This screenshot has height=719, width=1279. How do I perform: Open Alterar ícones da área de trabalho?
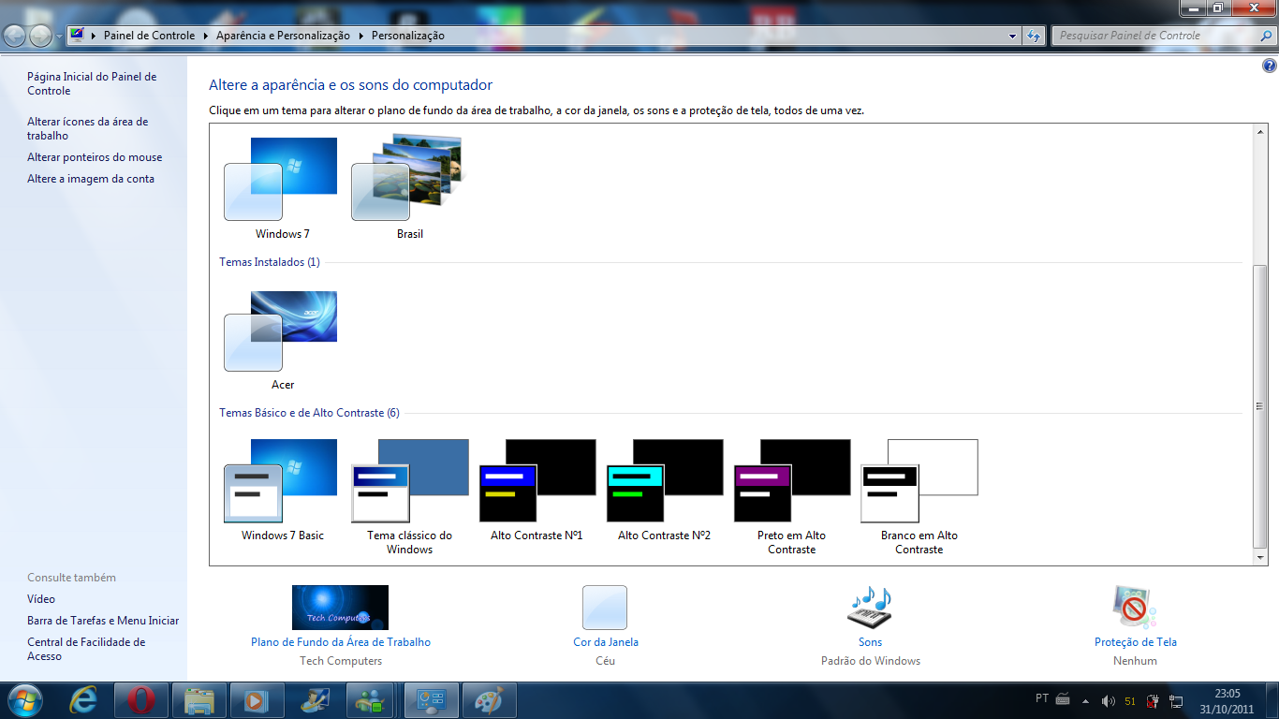pyautogui.click(x=87, y=128)
